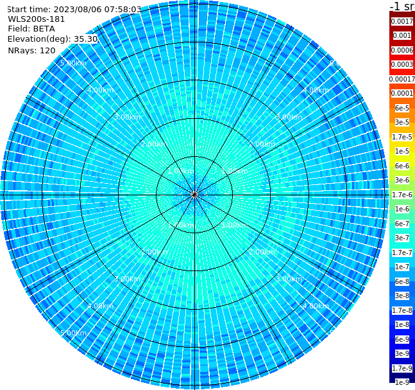The height and width of the screenshot is (390, 415).
Task: Click the 1e-7 colorbar tick label
Action: coord(402,267)
